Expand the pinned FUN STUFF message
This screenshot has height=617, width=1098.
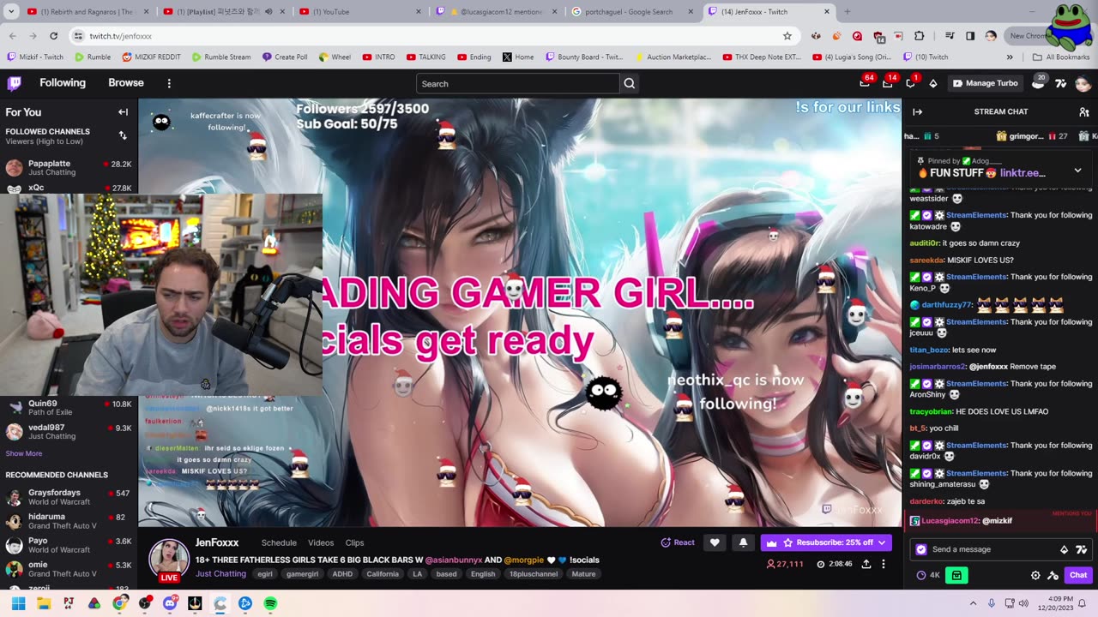[x=1078, y=171]
